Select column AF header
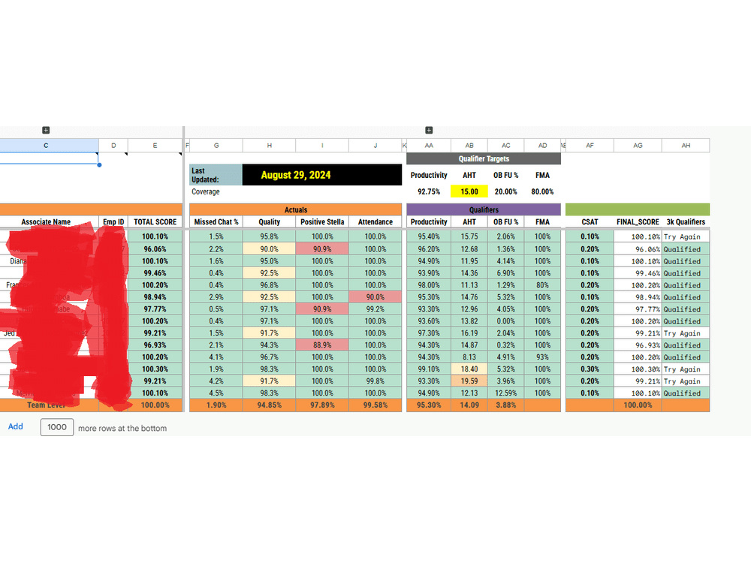The height and width of the screenshot is (563, 751). click(590, 146)
